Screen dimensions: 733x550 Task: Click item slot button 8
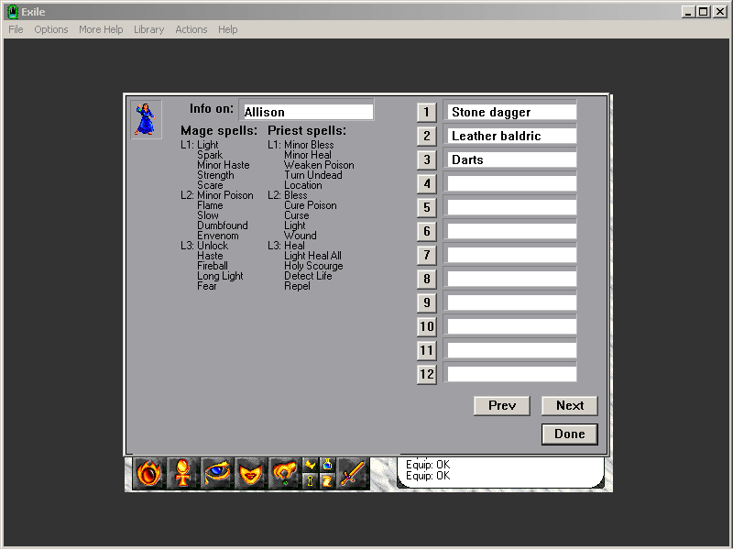point(426,280)
